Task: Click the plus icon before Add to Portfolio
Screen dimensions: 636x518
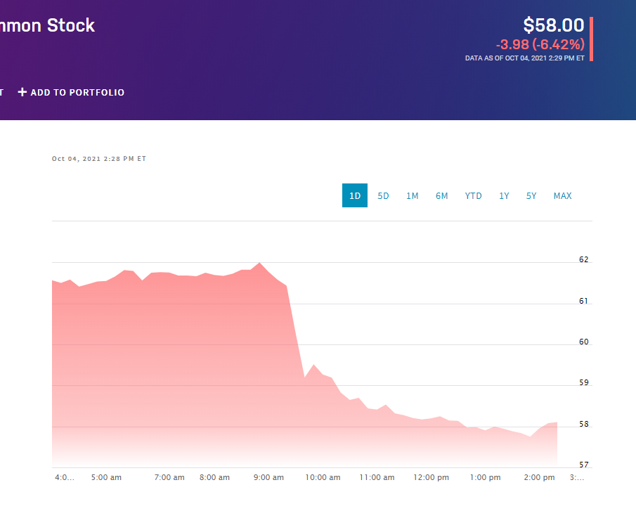Action: pos(22,92)
